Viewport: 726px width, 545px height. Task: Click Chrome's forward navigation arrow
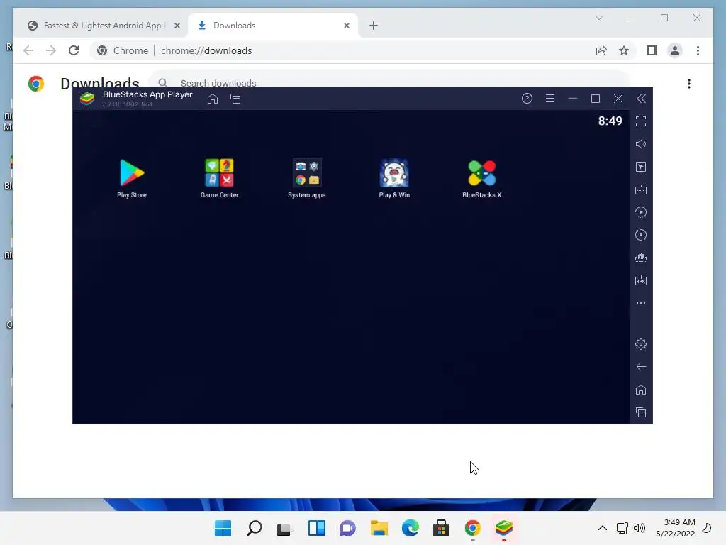click(51, 50)
